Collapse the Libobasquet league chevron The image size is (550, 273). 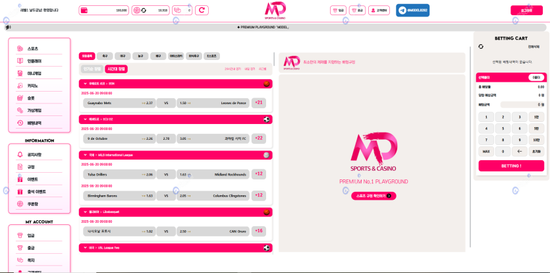click(x=85, y=212)
